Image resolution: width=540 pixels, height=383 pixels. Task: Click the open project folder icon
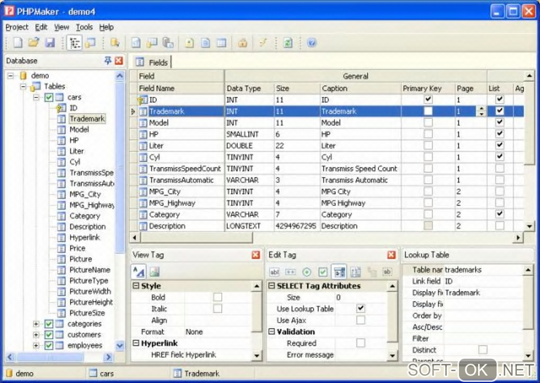tap(34, 43)
